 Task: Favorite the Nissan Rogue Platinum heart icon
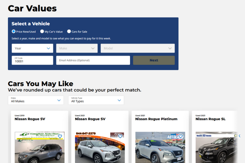click(x=181, y=136)
